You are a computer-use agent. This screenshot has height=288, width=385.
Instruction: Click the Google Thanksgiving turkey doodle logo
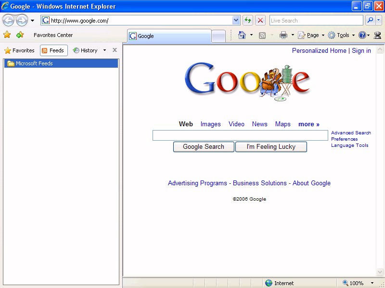tap(247, 82)
